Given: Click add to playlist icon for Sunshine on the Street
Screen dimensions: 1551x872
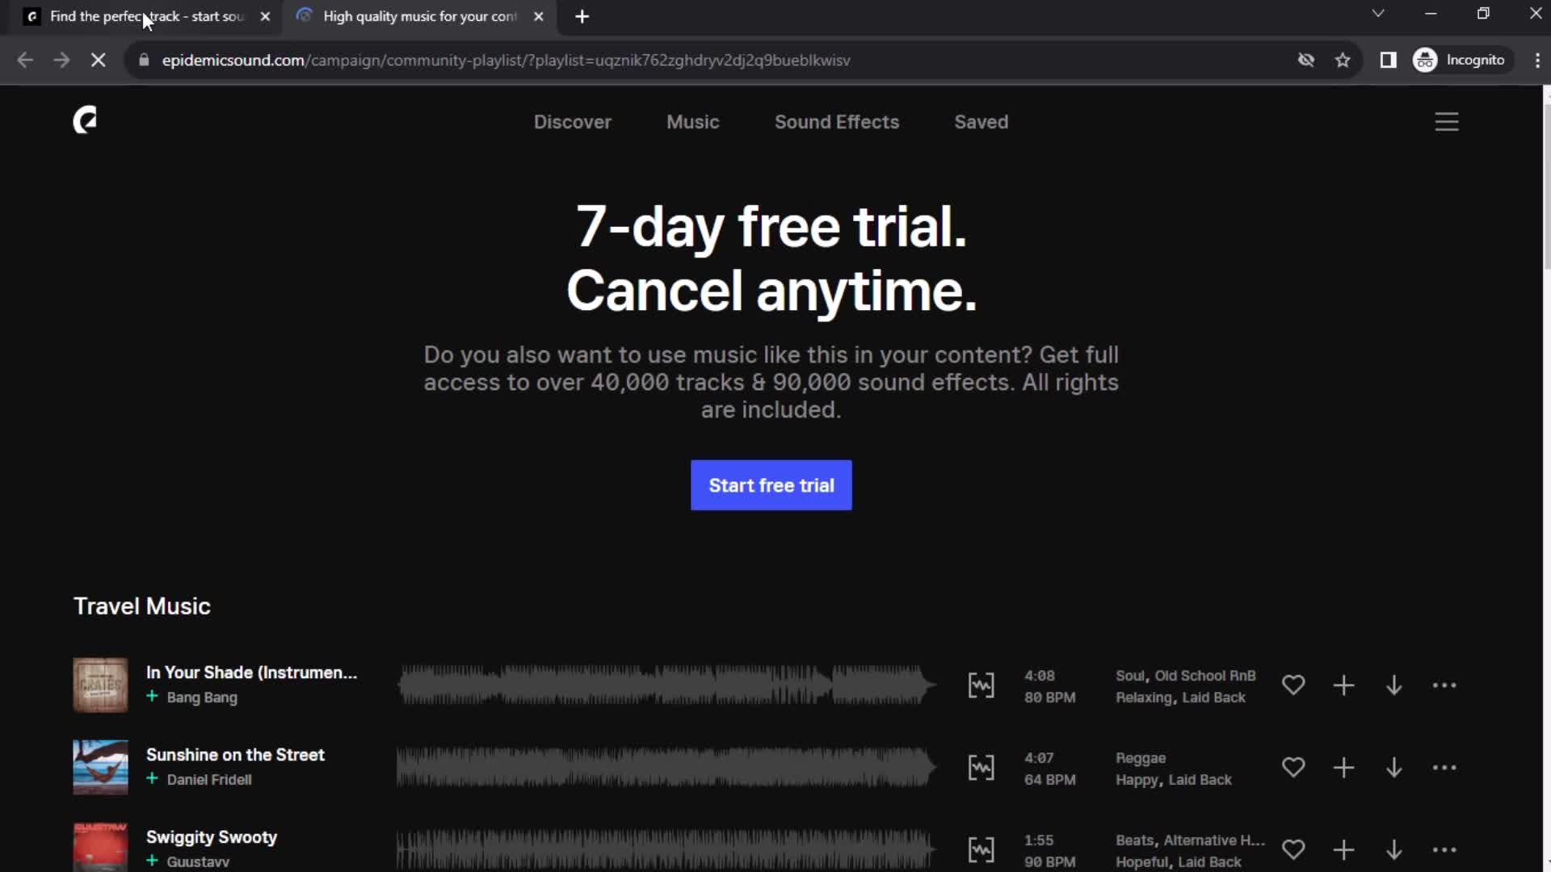Looking at the screenshot, I should pyautogui.click(x=1343, y=766).
